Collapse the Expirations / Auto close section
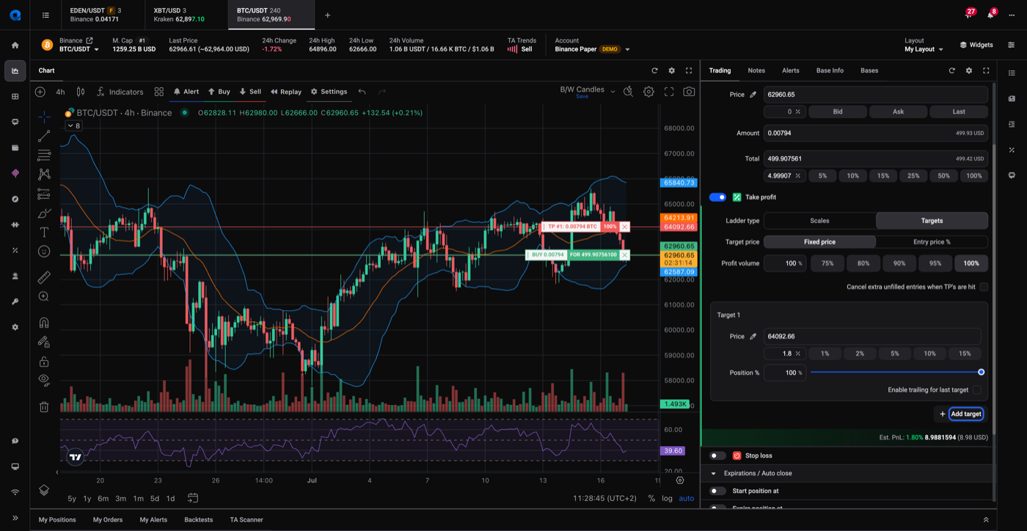 (x=714, y=474)
